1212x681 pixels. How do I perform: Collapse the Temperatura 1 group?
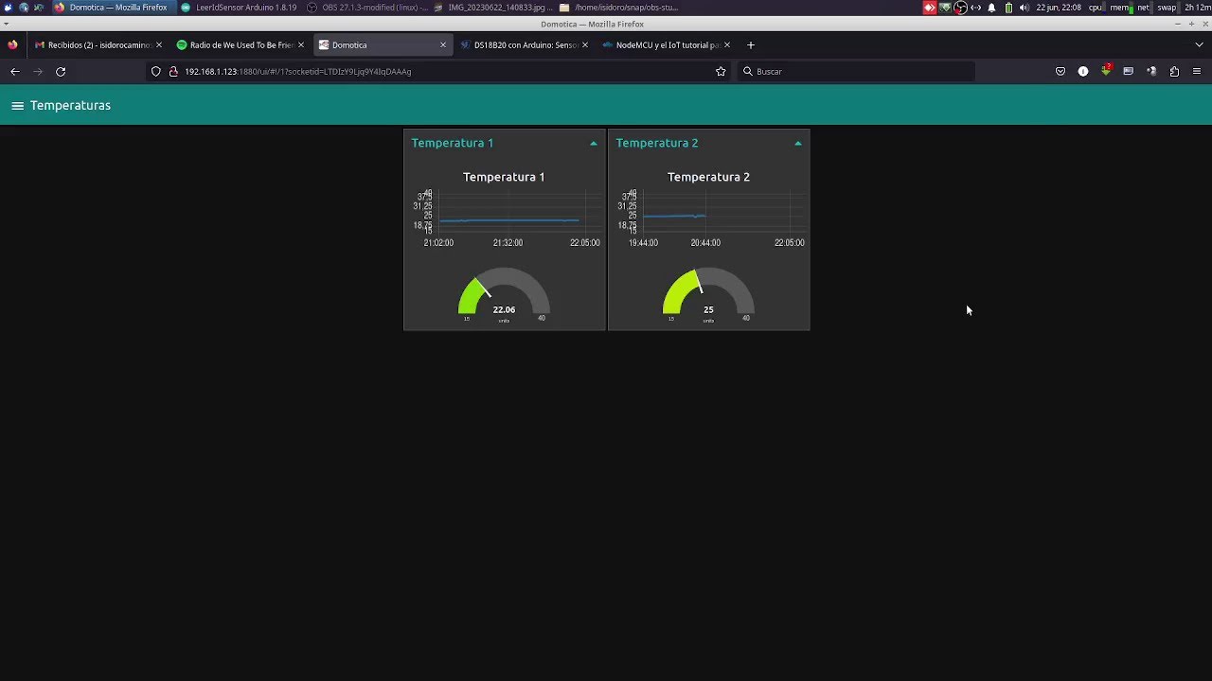594,144
